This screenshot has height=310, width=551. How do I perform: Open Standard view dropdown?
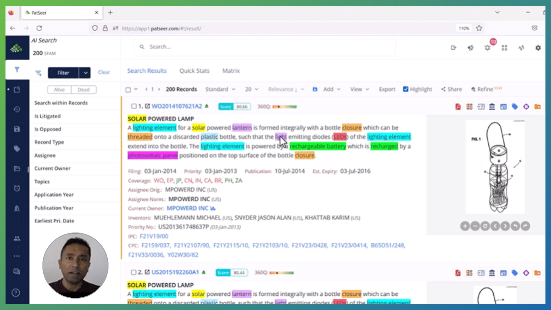(x=220, y=89)
